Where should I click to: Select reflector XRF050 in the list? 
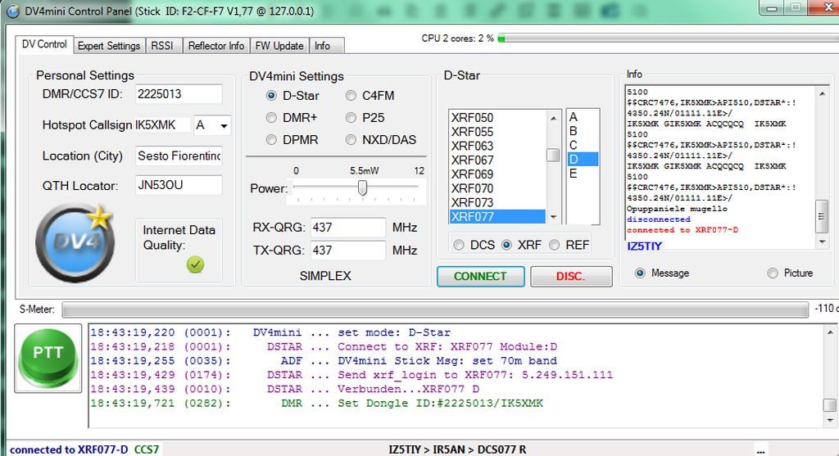click(497, 118)
